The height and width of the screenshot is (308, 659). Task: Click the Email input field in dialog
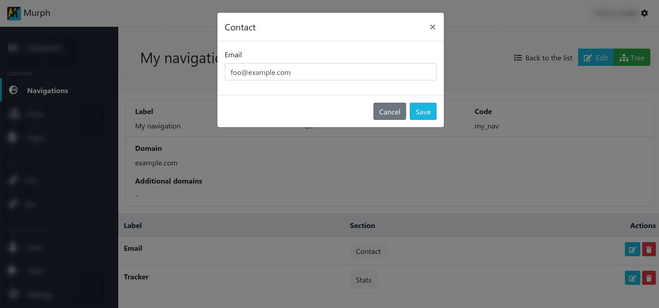330,72
